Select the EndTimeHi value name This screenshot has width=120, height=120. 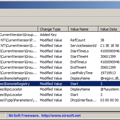(78, 67)
